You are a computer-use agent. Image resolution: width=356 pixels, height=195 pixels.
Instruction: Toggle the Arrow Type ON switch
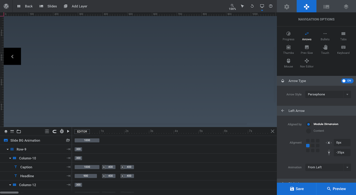[x=347, y=81]
